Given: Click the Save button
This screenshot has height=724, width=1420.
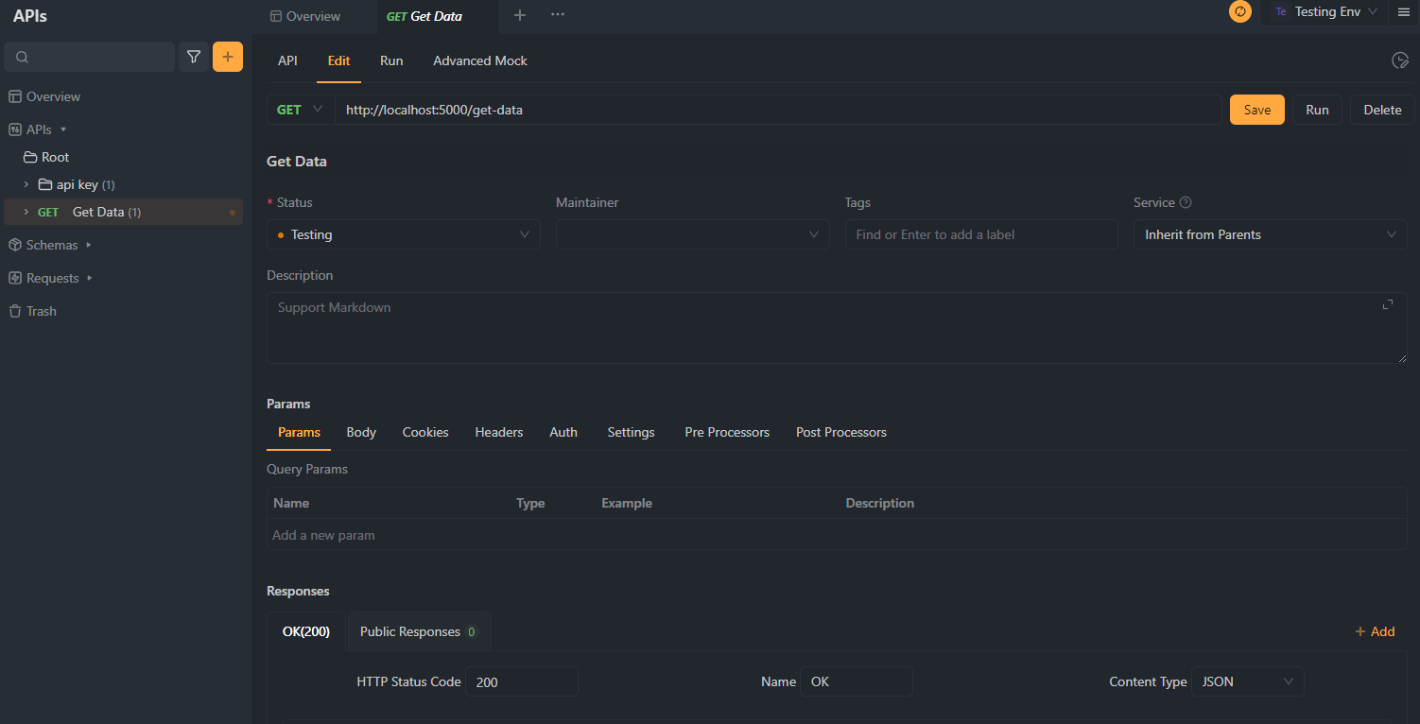Looking at the screenshot, I should pyautogui.click(x=1256, y=110).
